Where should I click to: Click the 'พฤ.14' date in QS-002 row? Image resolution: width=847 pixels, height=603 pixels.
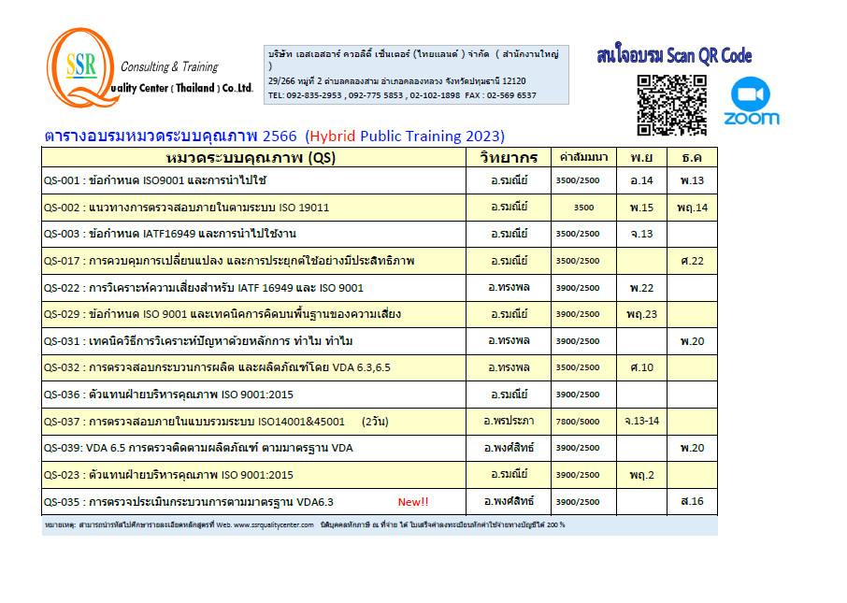pyautogui.click(x=692, y=208)
